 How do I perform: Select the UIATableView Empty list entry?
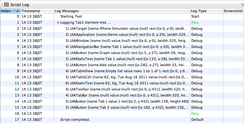[x=122, y=71]
